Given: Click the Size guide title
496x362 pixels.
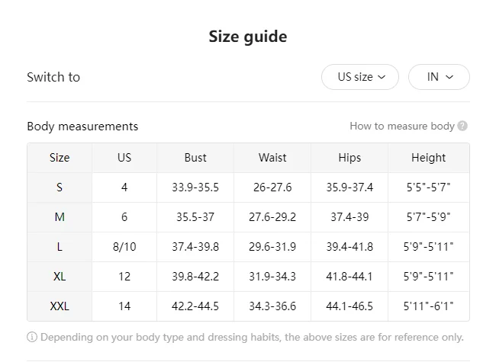Looking at the screenshot, I should [x=248, y=37].
